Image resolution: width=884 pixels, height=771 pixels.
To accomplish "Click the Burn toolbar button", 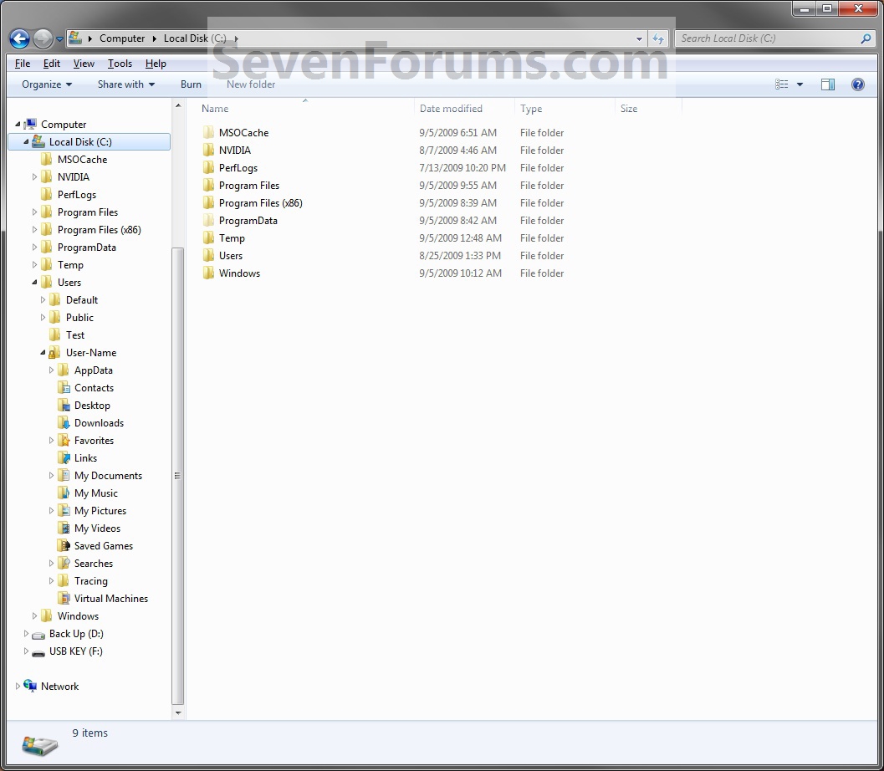I will (191, 84).
